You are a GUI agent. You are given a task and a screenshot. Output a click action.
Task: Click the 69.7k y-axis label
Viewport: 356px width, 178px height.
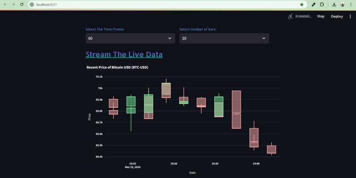[99, 122]
